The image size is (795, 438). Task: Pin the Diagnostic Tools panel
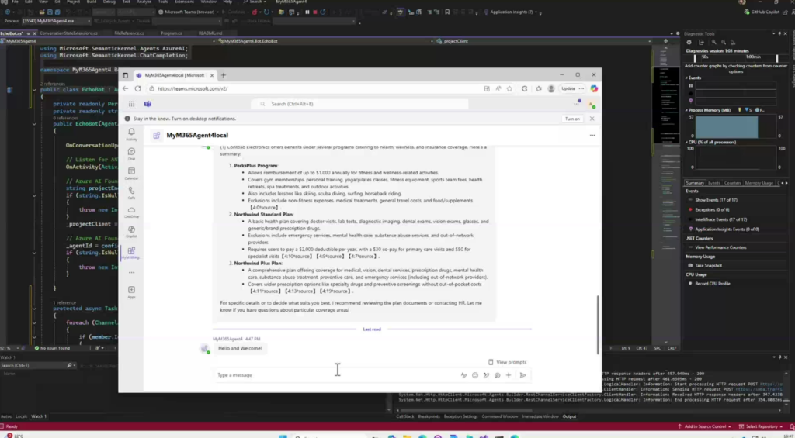tap(779, 33)
